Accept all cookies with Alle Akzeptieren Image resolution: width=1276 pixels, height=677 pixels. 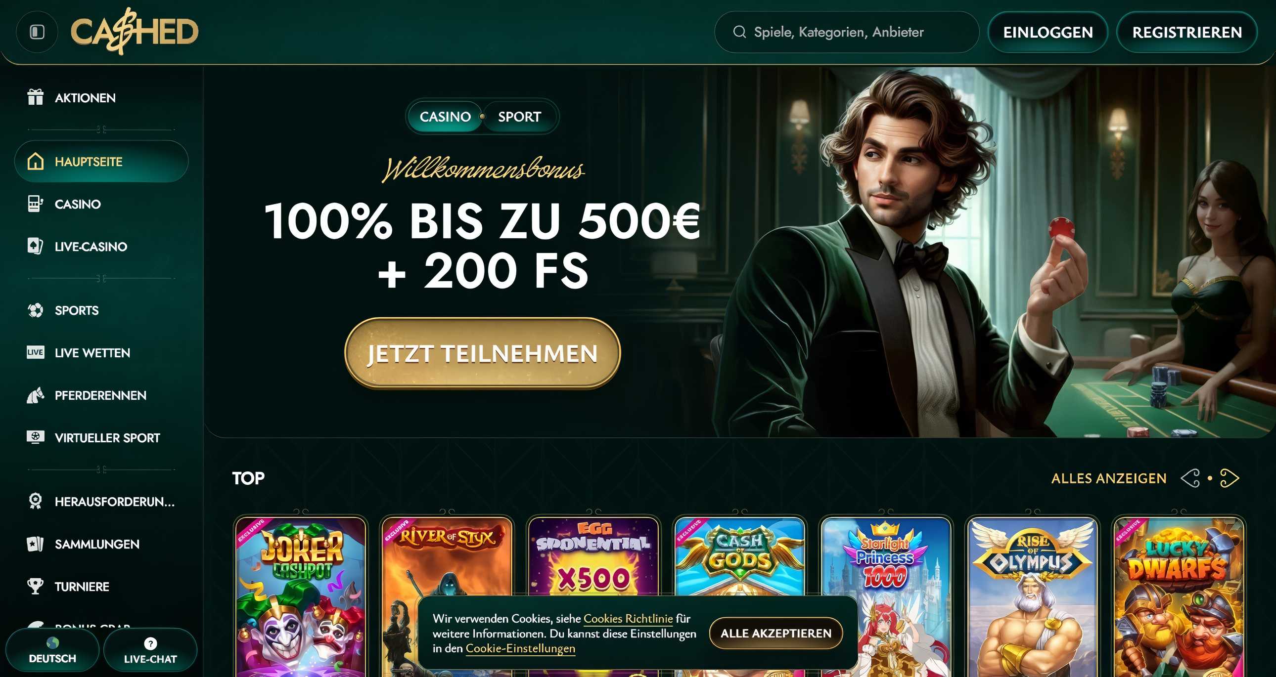click(775, 634)
